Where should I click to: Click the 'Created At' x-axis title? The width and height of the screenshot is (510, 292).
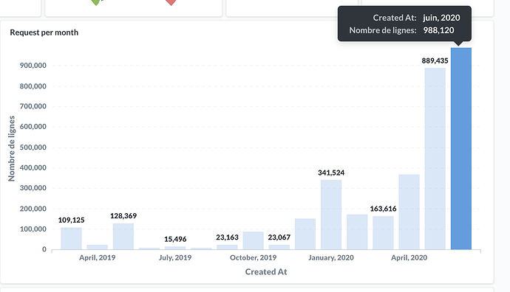point(266,271)
